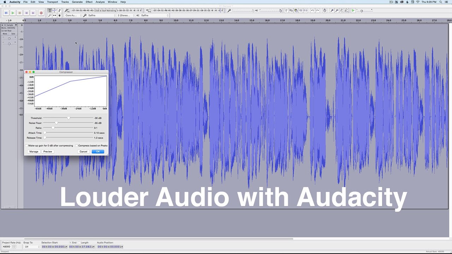The image size is (452, 254).
Task: Select the Envelope tool
Action: [54, 11]
